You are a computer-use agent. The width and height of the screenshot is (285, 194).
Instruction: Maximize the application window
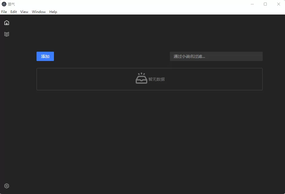(265, 4)
